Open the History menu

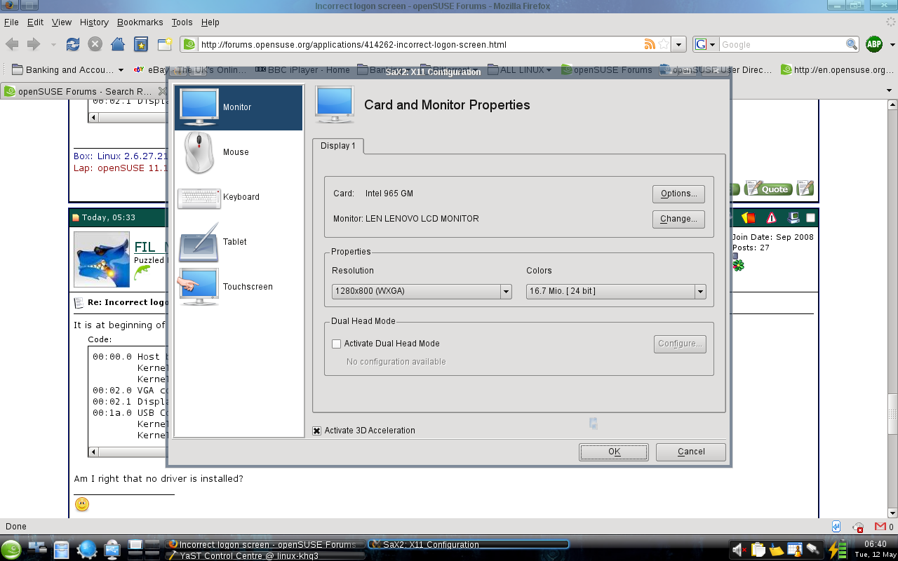click(94, 22)
